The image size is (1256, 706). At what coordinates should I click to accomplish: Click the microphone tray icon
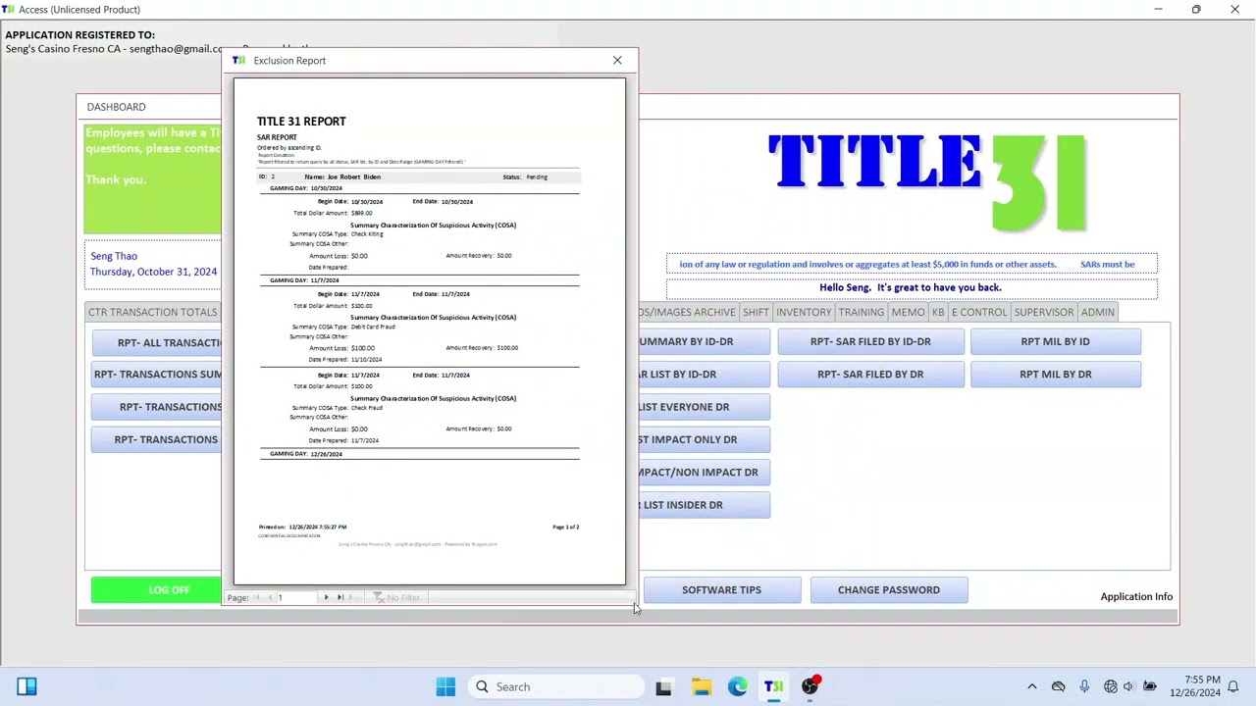pyautogui.click(x=1084, y=686)
